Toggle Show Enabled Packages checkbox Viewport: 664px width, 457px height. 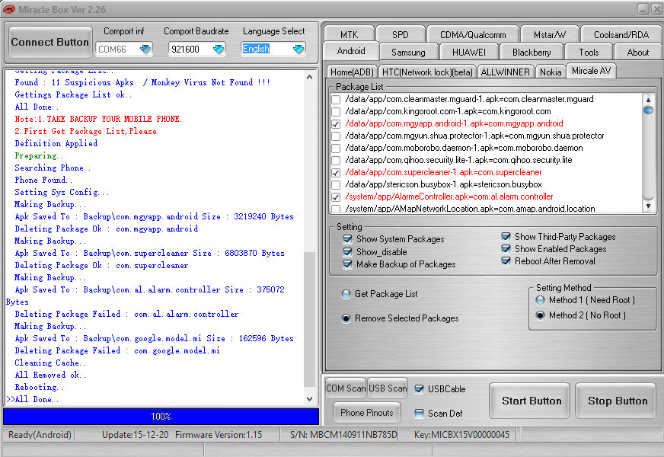pos(506,248)
